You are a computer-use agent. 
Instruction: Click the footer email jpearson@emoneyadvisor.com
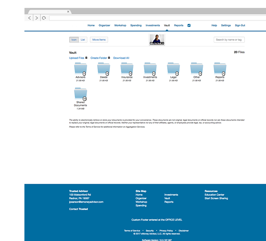tap(86, 202)
